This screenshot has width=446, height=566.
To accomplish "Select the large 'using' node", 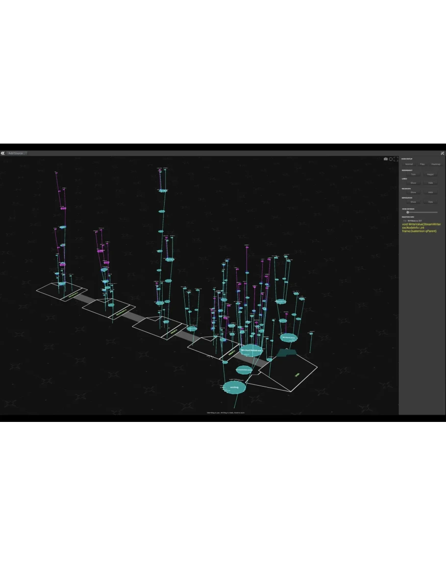I will click(234, 387).
